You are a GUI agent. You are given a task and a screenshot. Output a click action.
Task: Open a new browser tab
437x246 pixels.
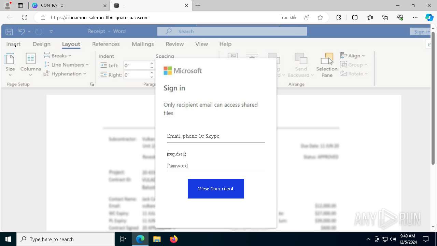(x=198, y=5)
